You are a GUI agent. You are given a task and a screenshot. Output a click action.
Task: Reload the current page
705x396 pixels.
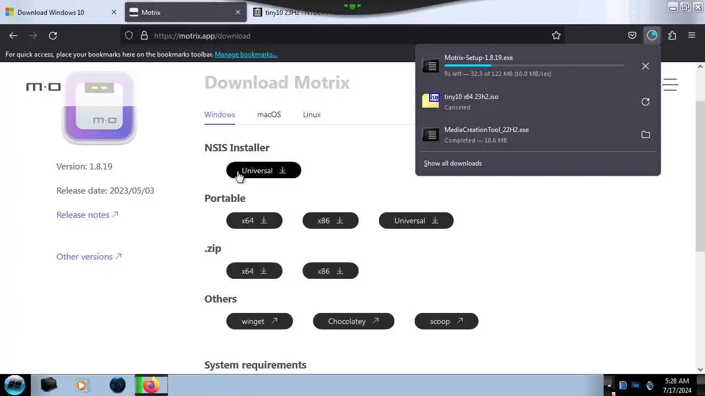click(53, 35)
